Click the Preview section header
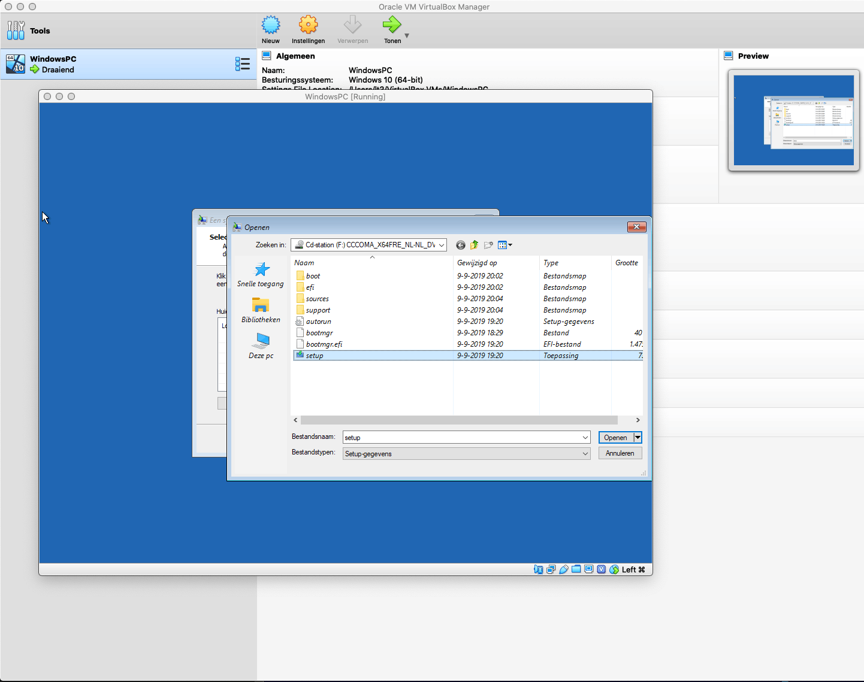This screenshot has width=864, height=682. click(753, 56)
